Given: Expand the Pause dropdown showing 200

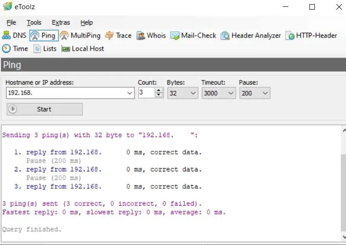Looking at the screenshot, I should click(x=265, y=93).
